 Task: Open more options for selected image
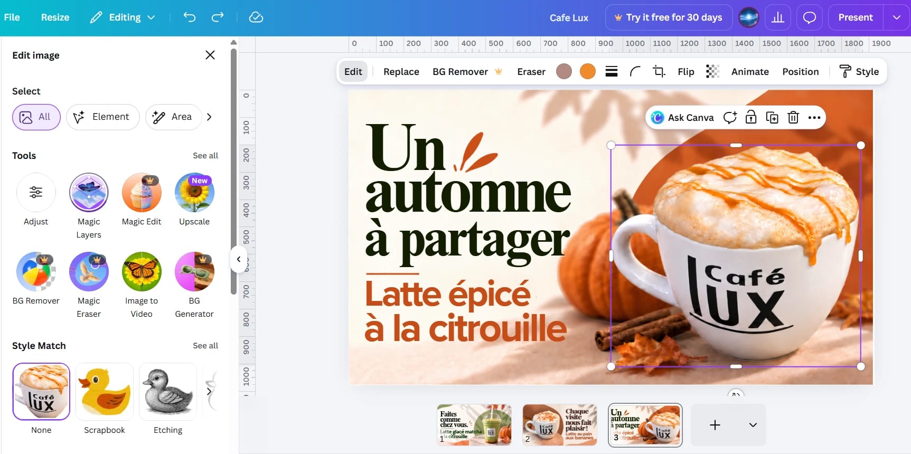click(814, 117)
